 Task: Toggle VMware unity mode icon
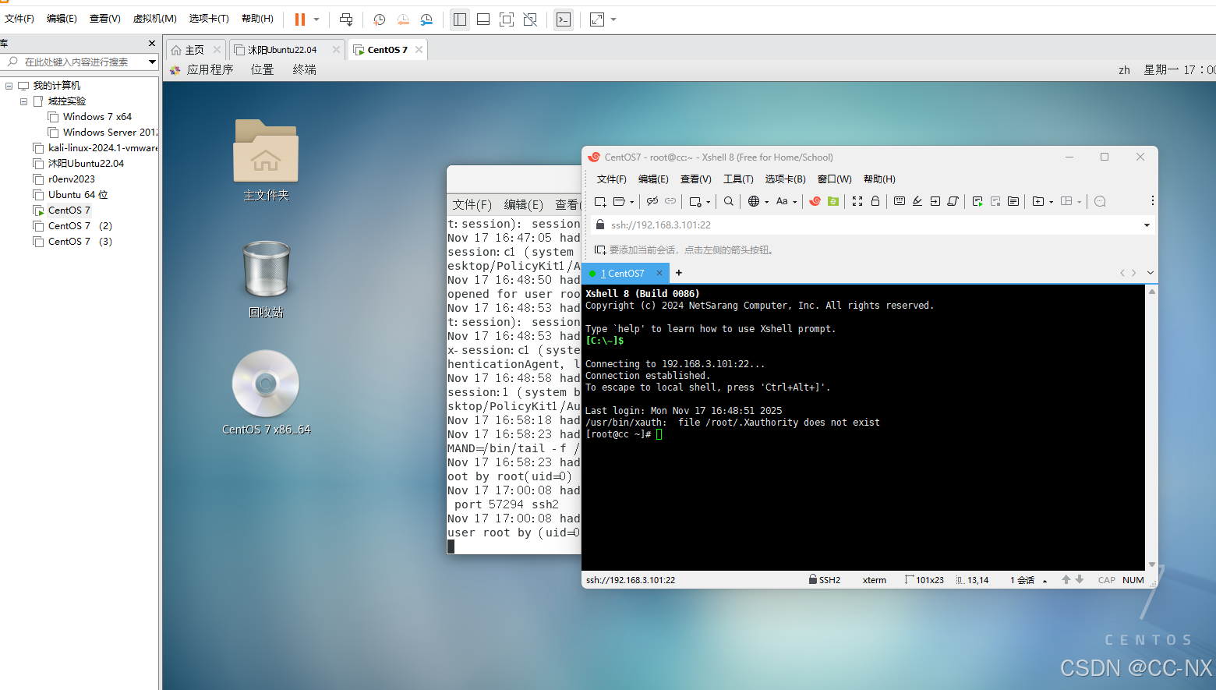(530, 19)
